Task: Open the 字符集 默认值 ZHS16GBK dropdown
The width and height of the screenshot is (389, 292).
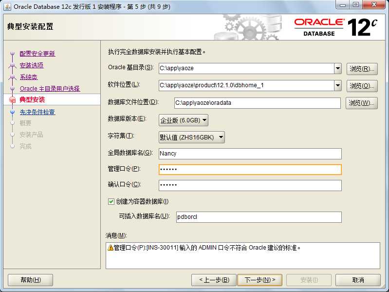Action: pyautogui.click(x=191, y=137)
